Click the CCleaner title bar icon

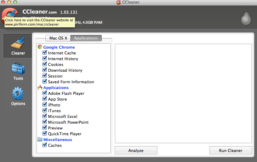[119, 2]
